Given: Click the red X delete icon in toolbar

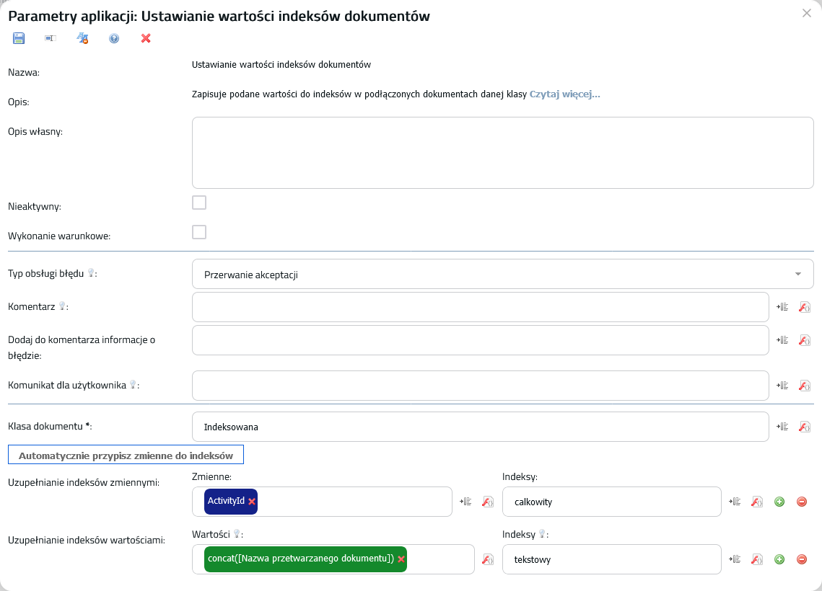Looking at the screenshot, I should click(x=146, y=38).
